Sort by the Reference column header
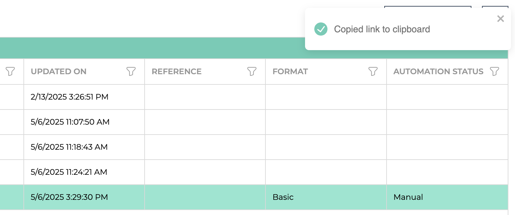The image size is (515, 215). [x=177, y=72]
